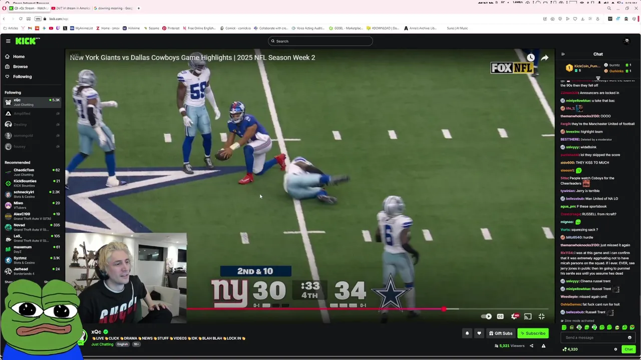This screenshot has height=360, width=641.
Task: Pick the first quick emote in chat
Action: pyautogui.click(x=564, y=327)
